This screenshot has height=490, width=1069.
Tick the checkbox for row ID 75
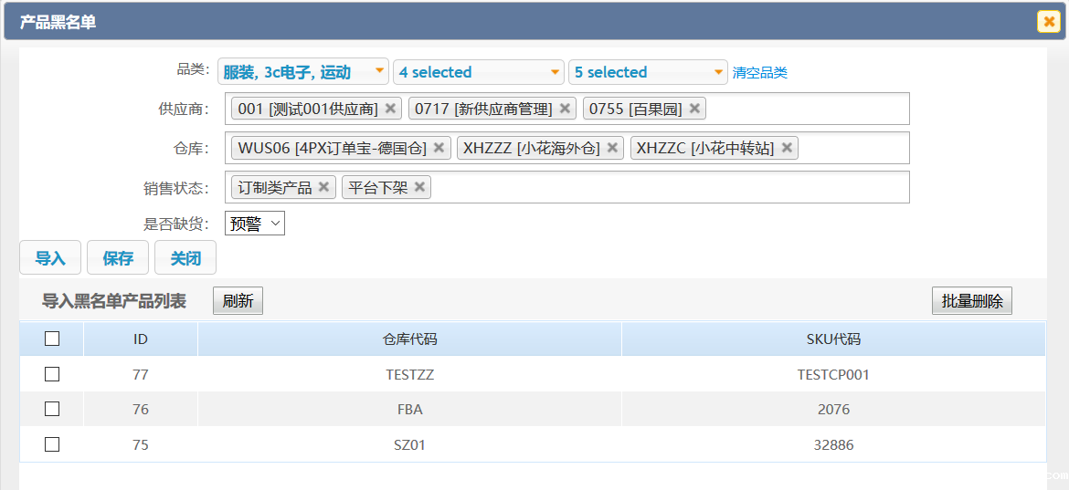52,444
